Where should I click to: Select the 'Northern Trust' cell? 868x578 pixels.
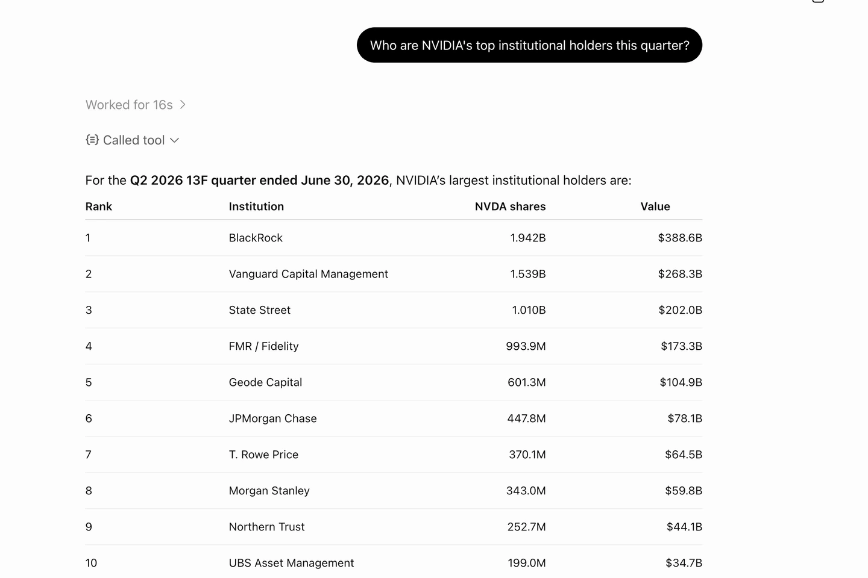click(x=267, y=527)
